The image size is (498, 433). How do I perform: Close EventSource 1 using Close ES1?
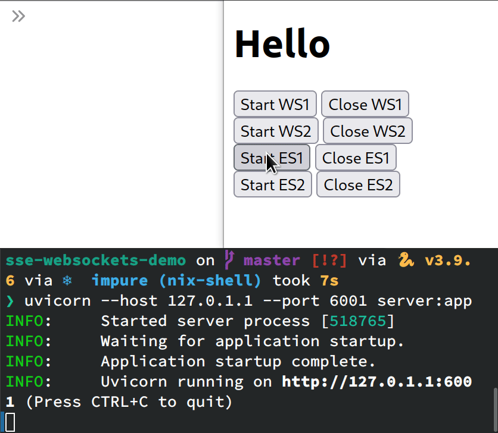356,158
